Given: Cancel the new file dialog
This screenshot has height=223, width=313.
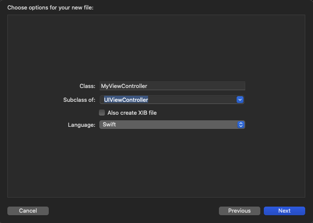Looking at the screenshot, I should point(28,210).
